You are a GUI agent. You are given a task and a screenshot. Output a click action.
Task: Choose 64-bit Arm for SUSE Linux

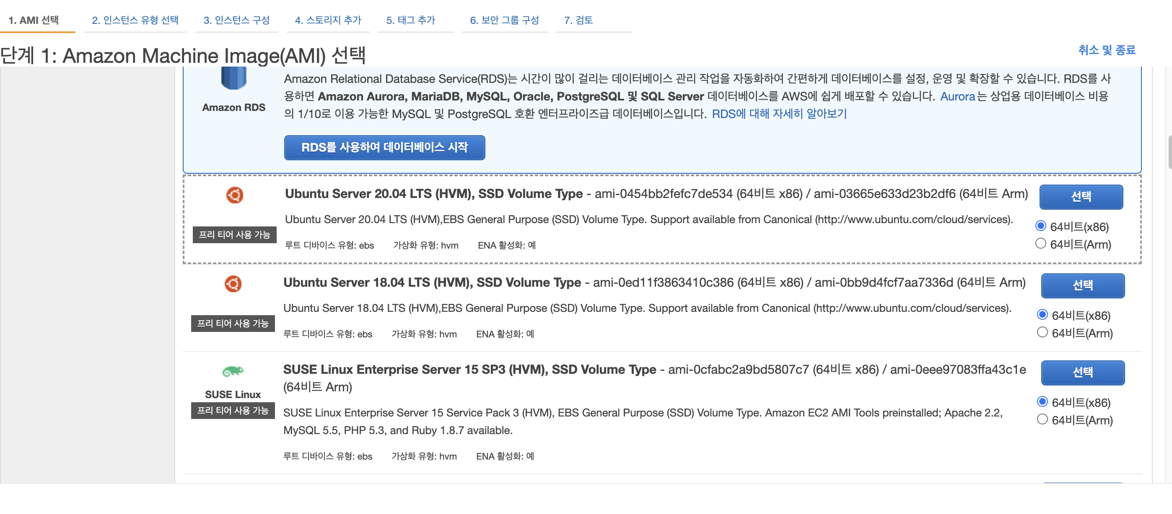[1042, 419]
